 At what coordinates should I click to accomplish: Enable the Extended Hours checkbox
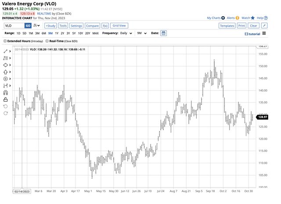(x=5, y=41)
